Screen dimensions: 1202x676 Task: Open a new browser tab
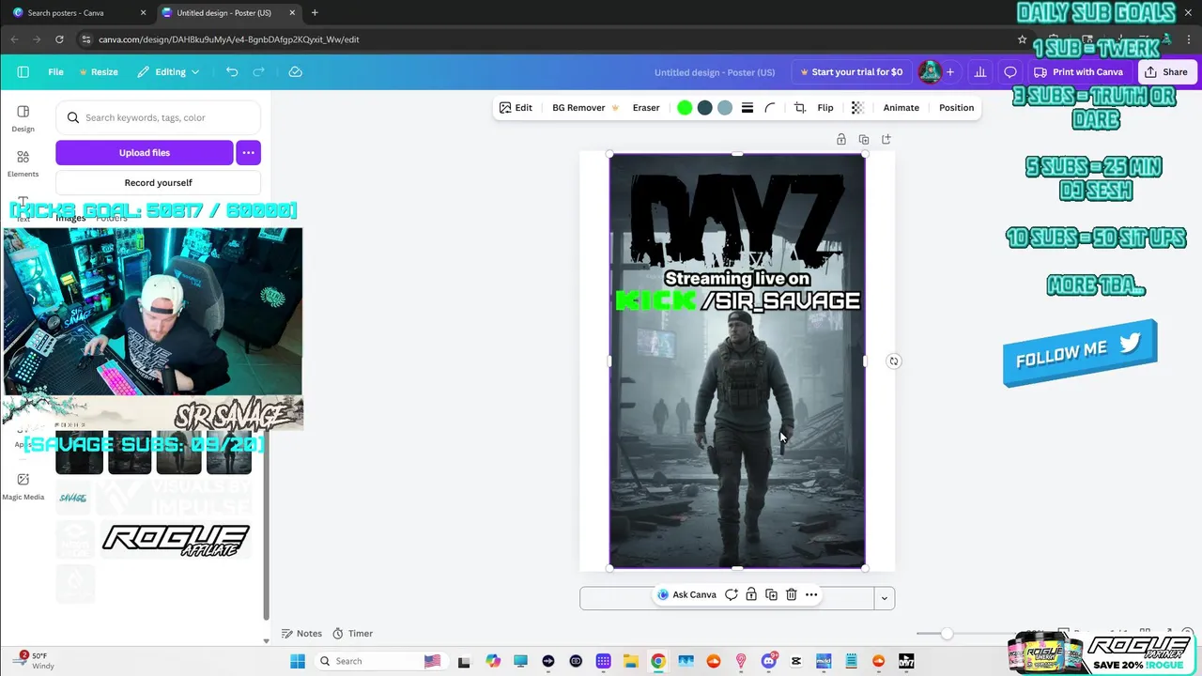[x=315, y=12]
